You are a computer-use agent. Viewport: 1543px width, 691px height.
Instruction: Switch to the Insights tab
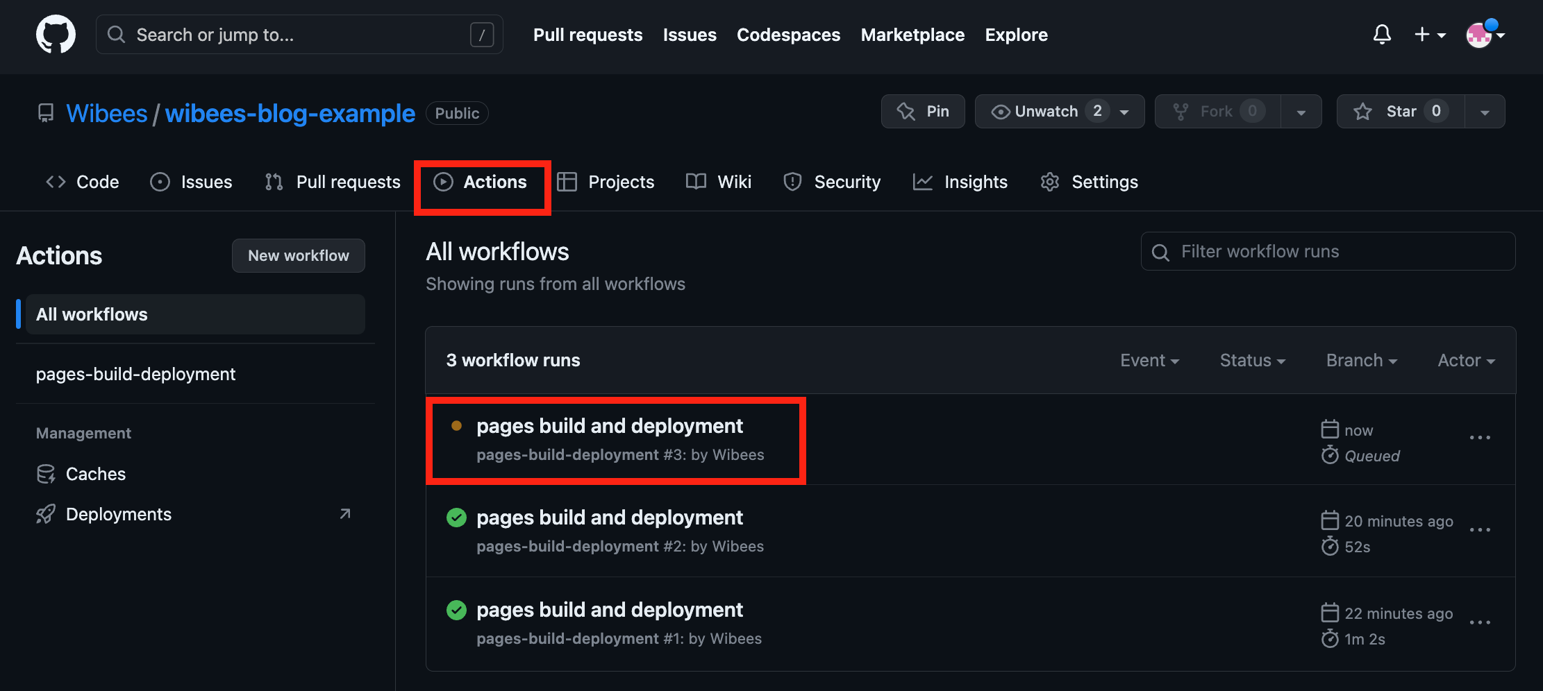(960, 182)
